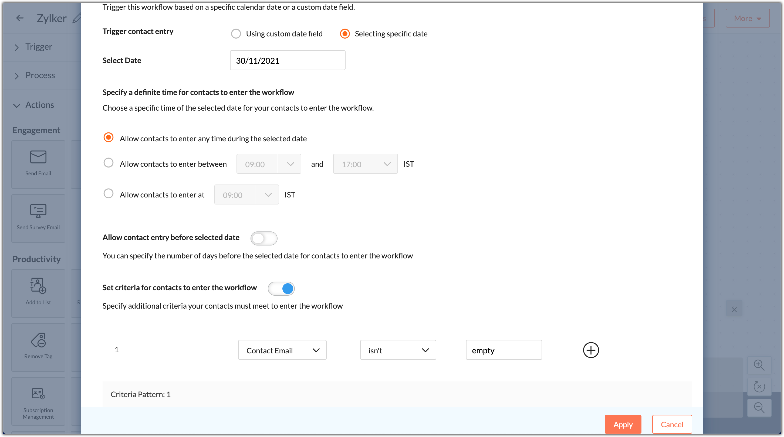Click the Add to List icon
The width and height of the screenshot is (784, 437).
point(38,286)
